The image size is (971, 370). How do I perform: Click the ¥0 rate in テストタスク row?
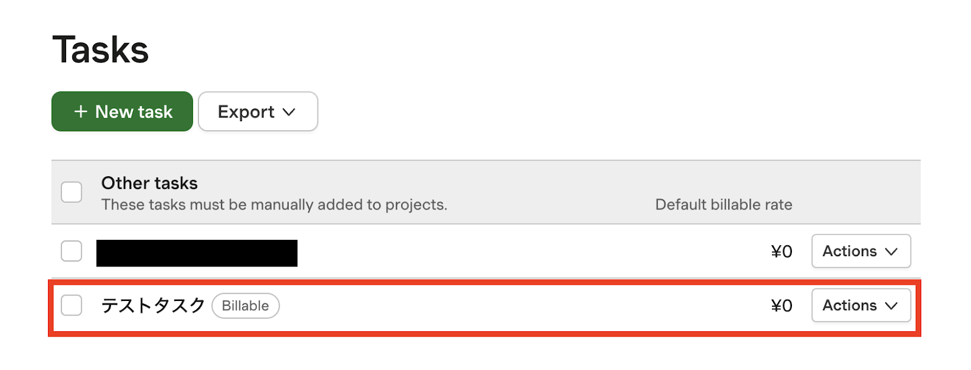point(782,306)
